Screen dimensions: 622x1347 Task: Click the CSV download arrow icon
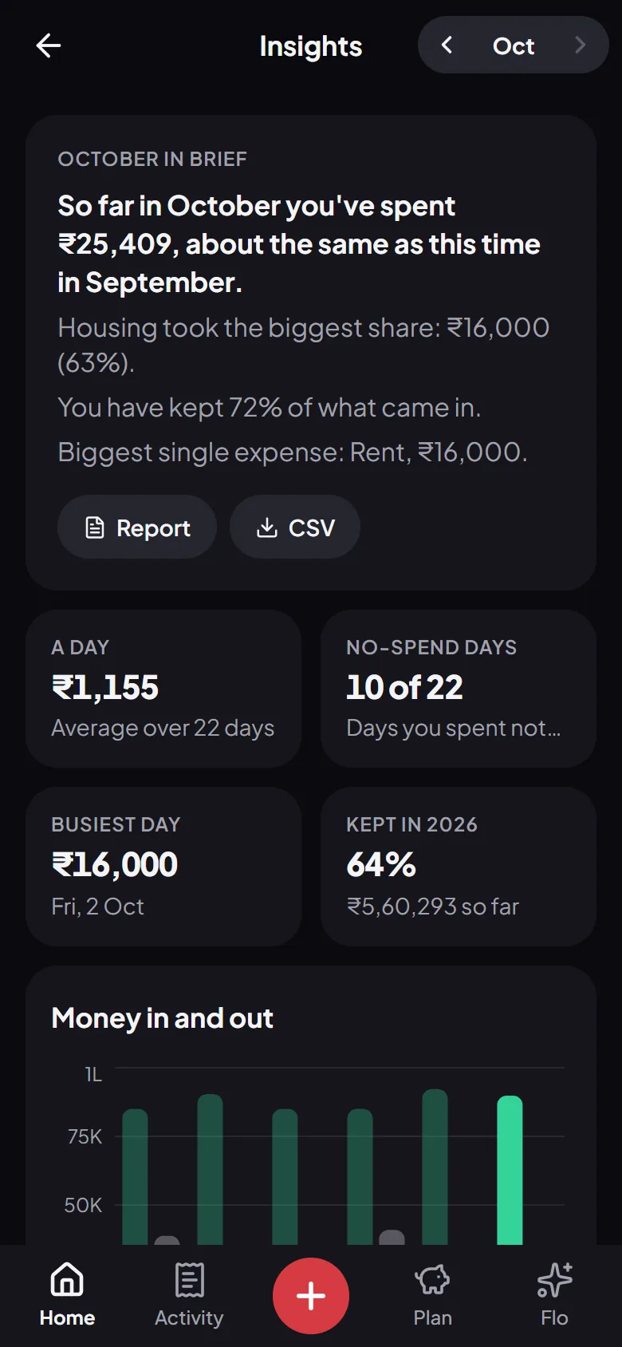click(x=267, y=527)
